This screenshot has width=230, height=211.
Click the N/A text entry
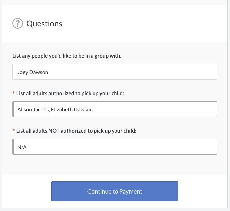tap(22, 147)
